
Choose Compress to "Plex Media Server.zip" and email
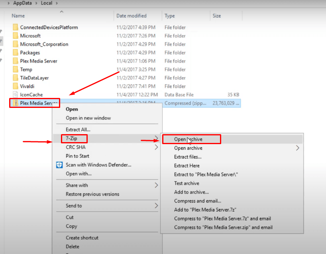pyautogui.click(x=224, y=227)
